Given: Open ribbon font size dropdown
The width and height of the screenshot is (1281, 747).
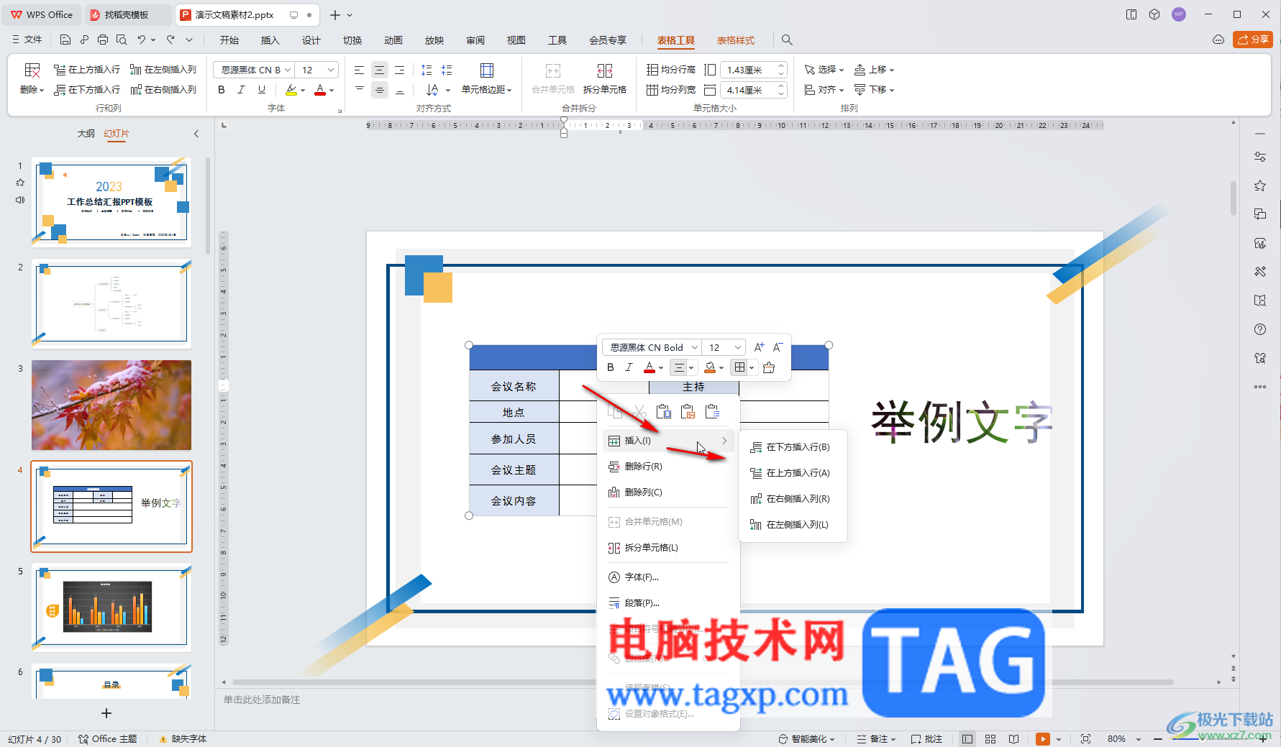Looking at the screenshot, I should point(331,70).
